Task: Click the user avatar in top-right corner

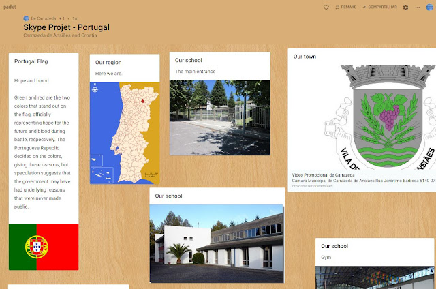Action: point(430,7)
